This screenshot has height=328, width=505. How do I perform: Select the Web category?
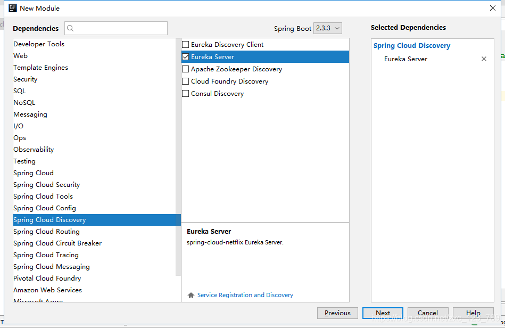(95, 56)
